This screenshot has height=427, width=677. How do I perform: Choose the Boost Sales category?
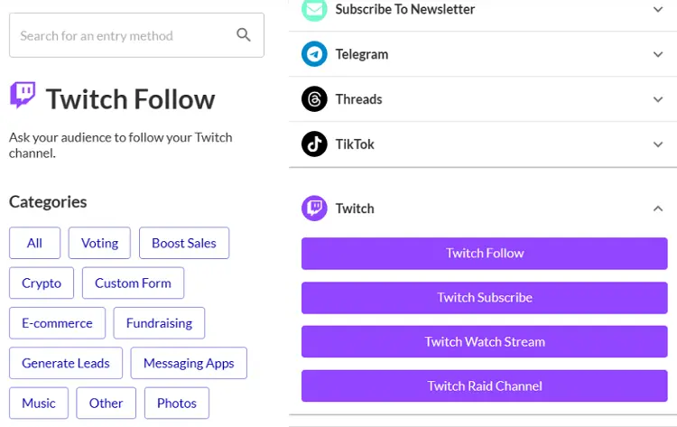[184, 243]
